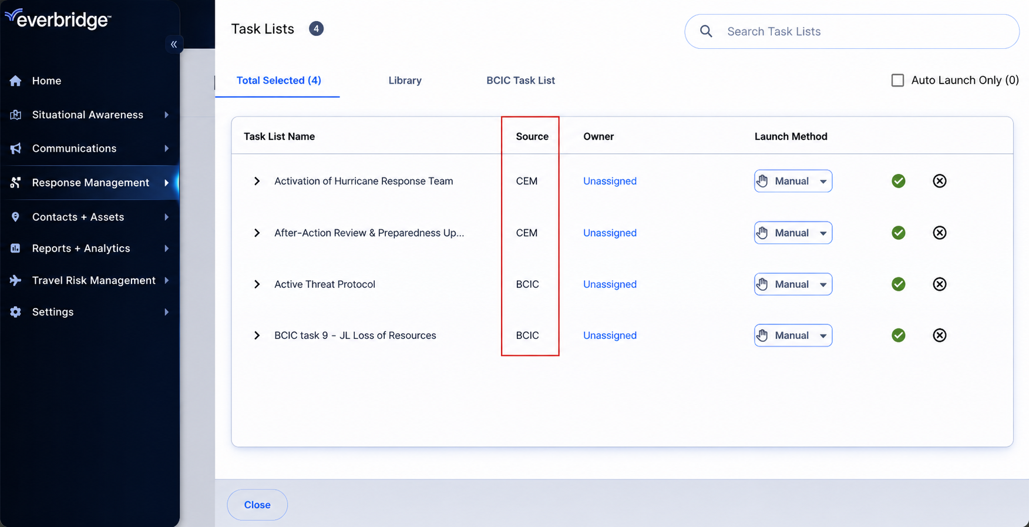The height and width of the screenshot is (527, 1029).
Task: Open Launch Method dropdown for After-Action Review
Action: 793,233
